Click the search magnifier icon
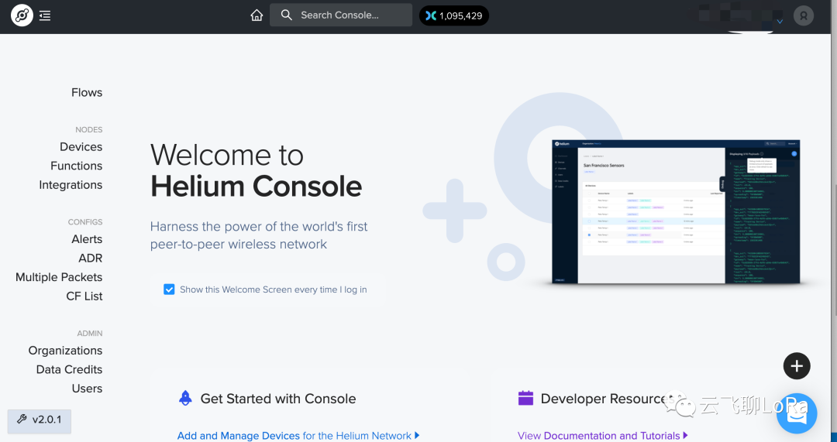 tap(287, 15)
